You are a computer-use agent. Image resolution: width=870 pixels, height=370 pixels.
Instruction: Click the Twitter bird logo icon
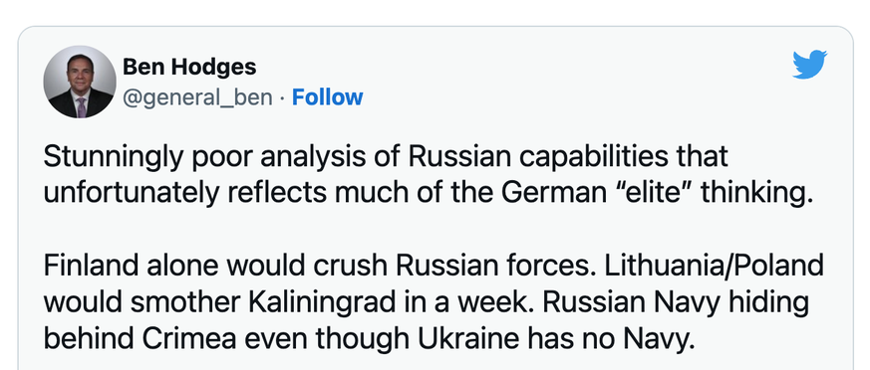[x=809, y=65]
